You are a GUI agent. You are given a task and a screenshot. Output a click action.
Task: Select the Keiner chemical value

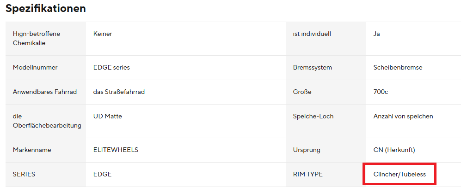coord(103,34)
